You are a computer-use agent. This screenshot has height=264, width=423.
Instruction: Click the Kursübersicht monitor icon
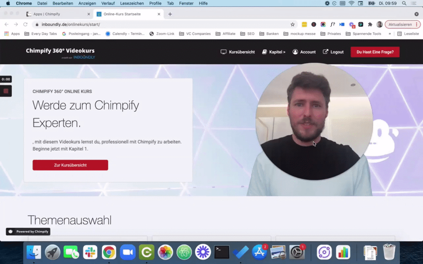223,52
